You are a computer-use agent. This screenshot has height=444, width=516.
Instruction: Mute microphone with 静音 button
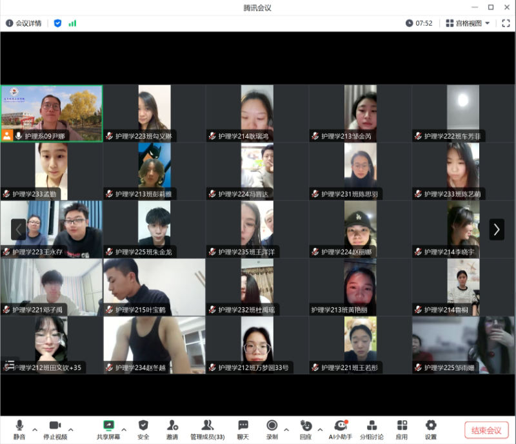[x=19, y=429]
